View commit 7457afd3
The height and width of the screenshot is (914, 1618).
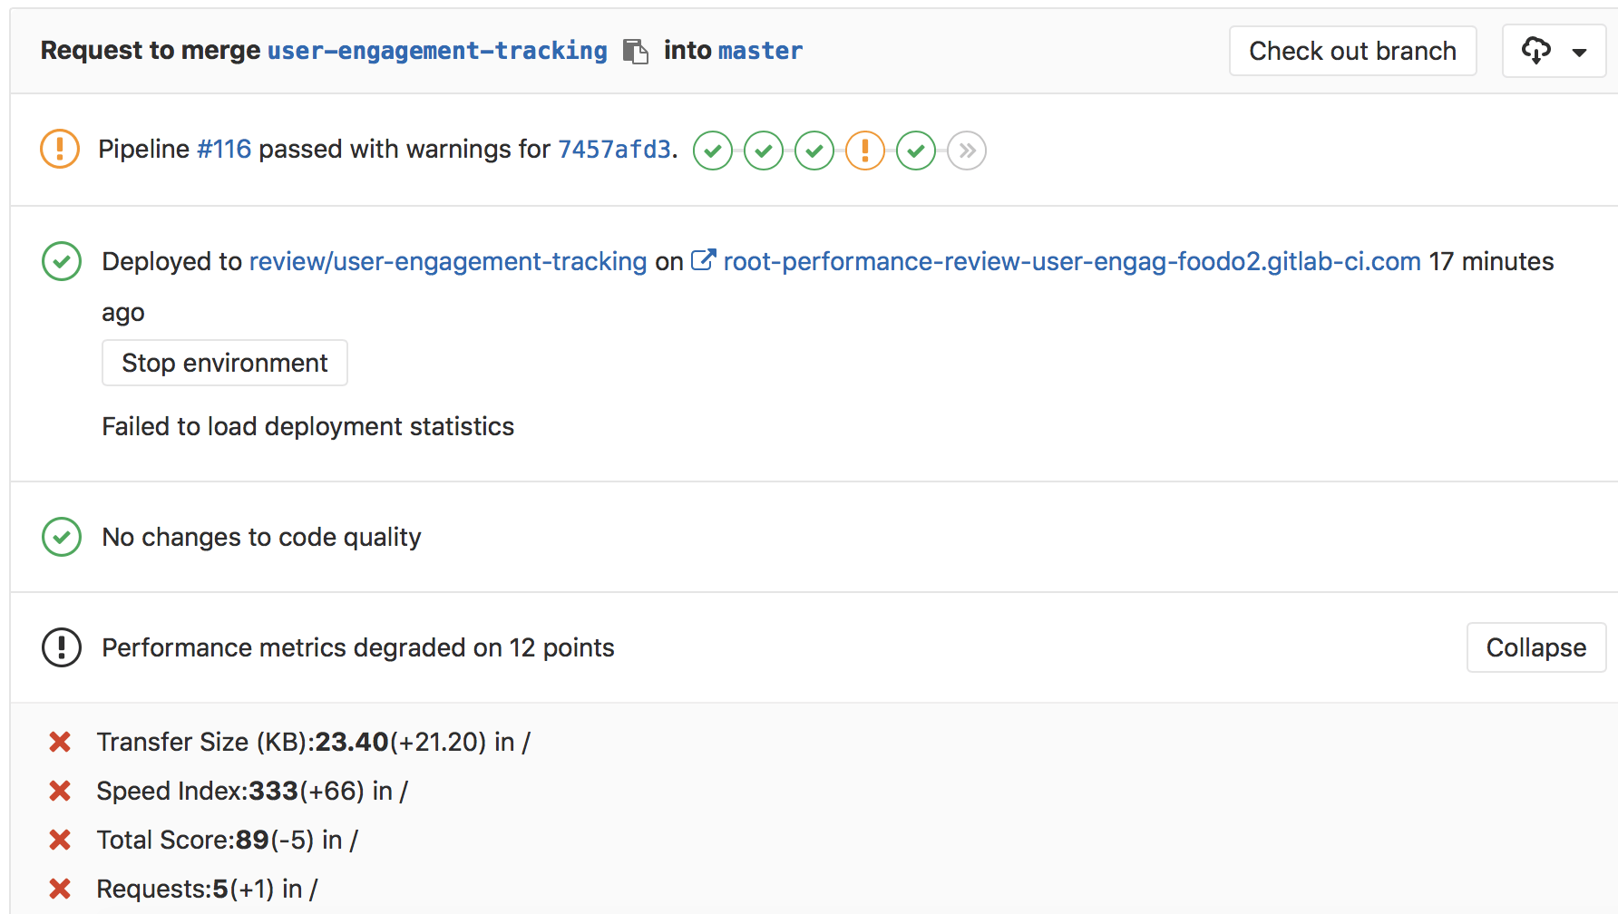(x=614, y=149)
